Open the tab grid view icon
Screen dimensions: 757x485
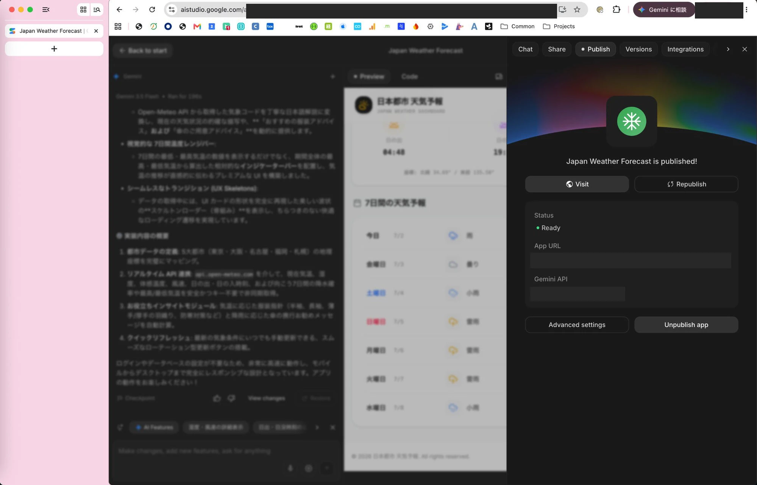83,10
